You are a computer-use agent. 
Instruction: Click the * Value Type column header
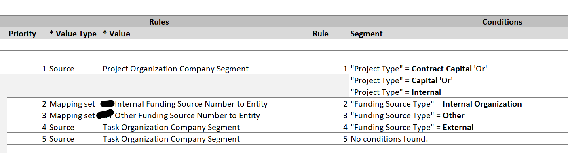pos(74,34)
